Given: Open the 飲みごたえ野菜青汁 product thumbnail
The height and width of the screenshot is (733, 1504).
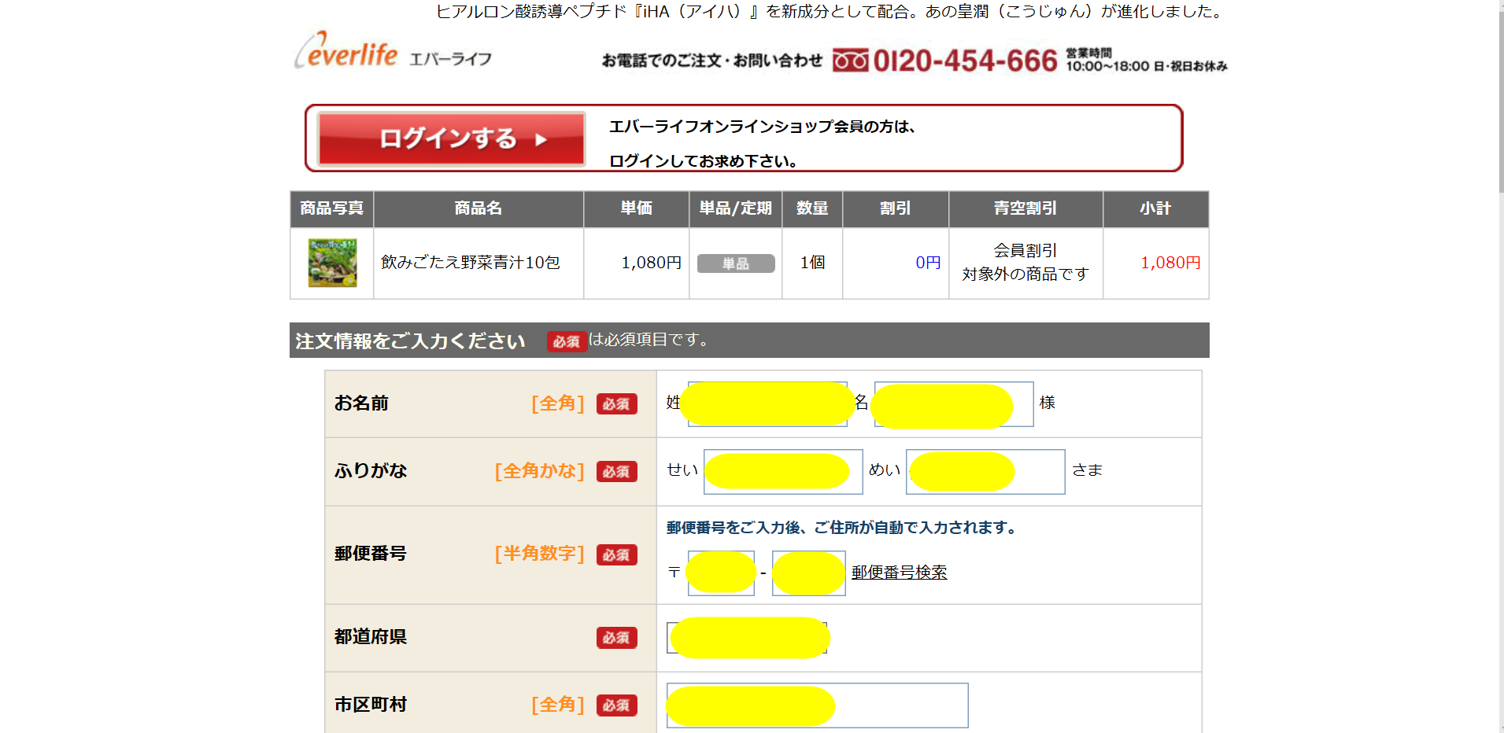Looking at the screenshot, I should click(x=332, y=263).
